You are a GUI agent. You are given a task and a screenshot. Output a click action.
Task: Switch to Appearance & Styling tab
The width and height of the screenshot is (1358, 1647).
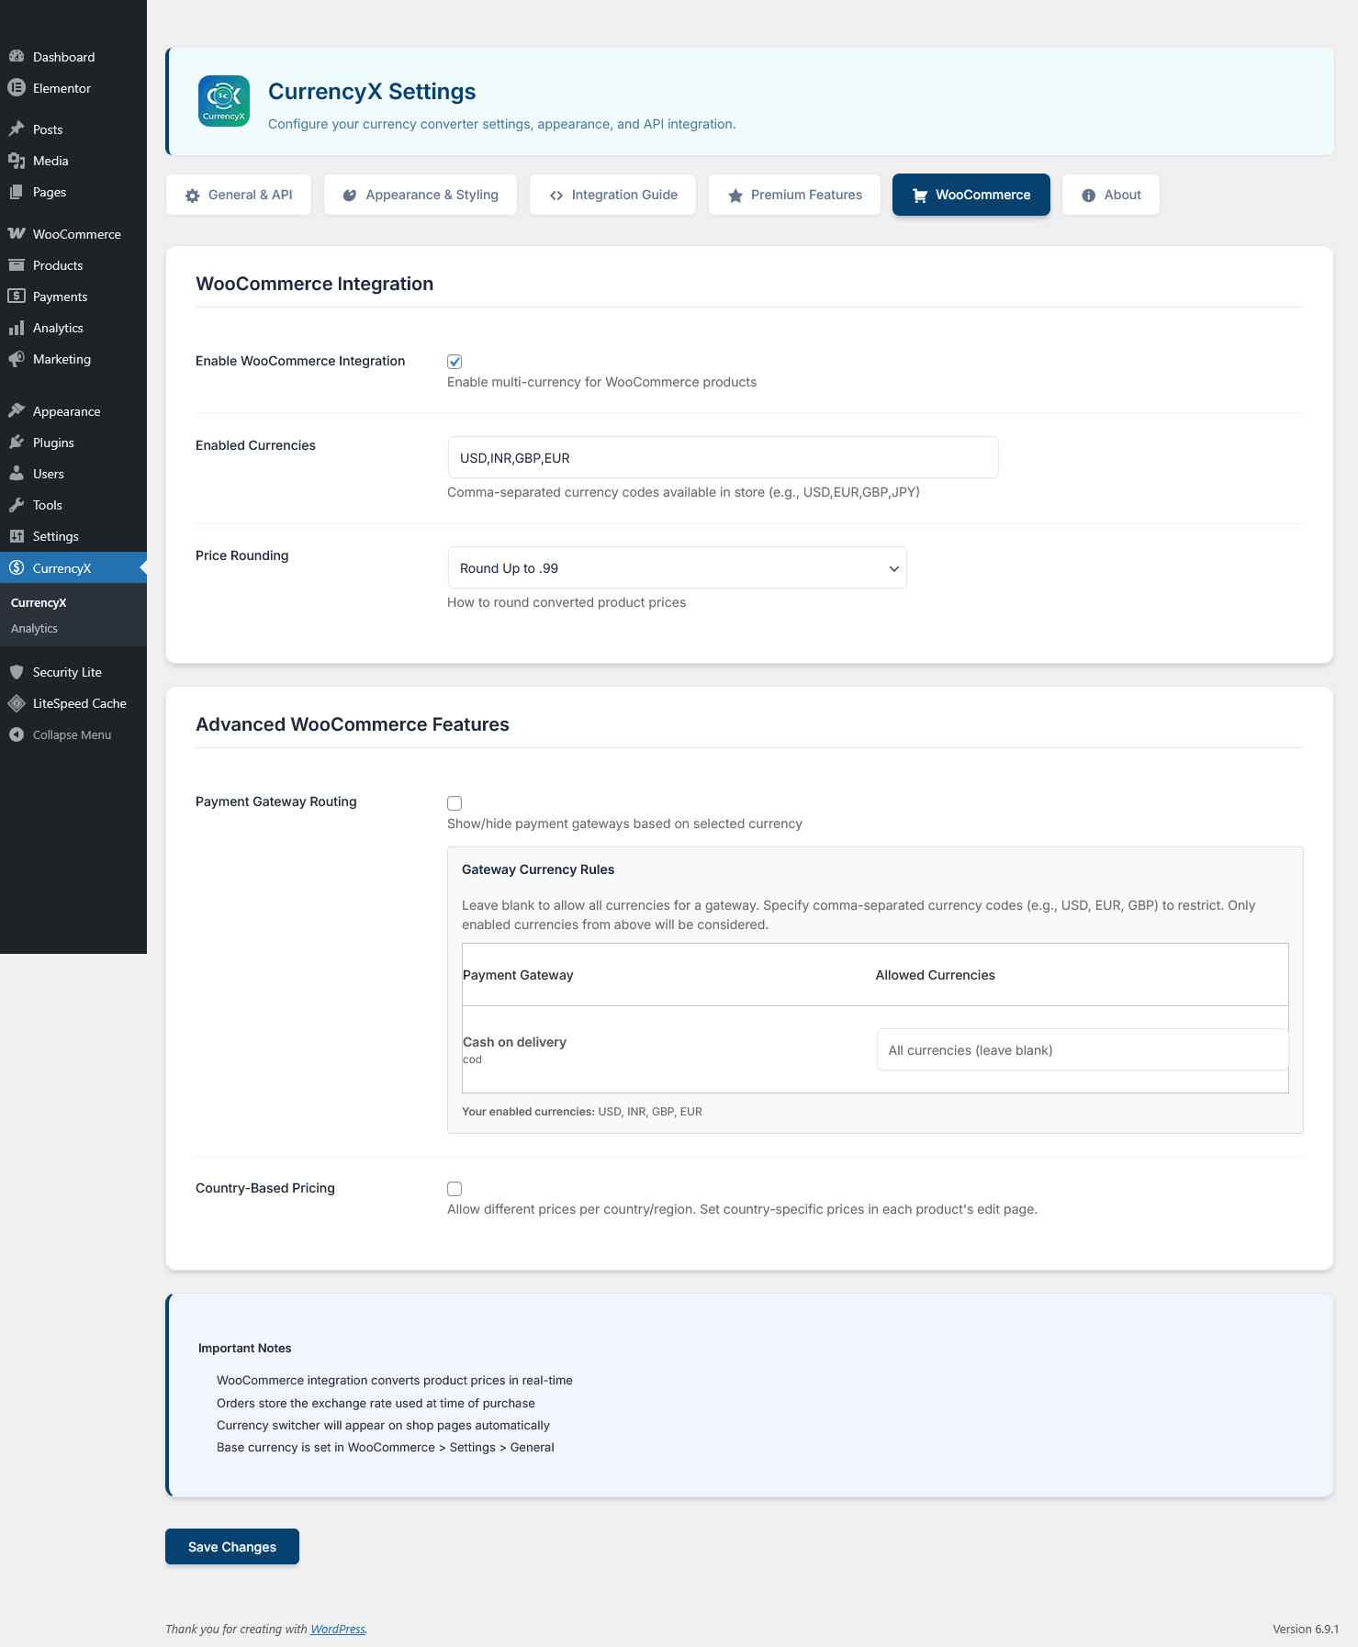pos(421,195)
